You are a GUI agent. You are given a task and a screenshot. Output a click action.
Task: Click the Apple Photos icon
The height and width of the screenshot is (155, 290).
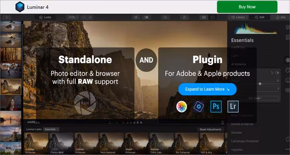point(182,107)
